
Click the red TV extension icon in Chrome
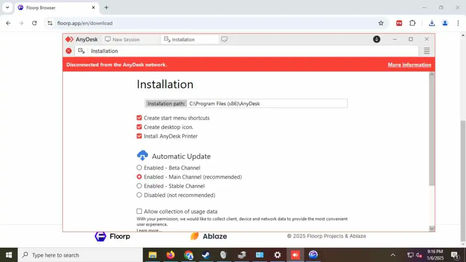399,23
